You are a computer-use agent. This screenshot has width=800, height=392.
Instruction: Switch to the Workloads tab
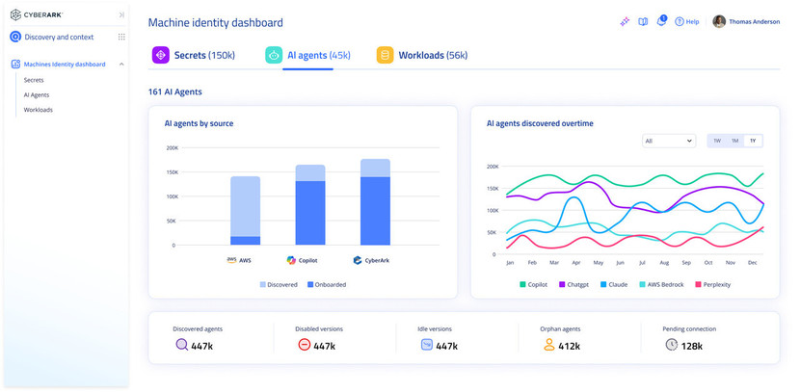pos(422,56)
